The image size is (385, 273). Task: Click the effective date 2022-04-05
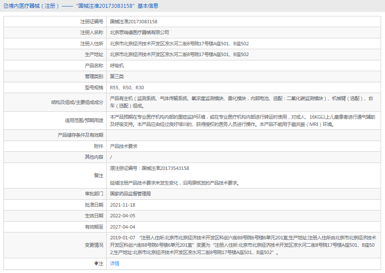click(123, 216)
